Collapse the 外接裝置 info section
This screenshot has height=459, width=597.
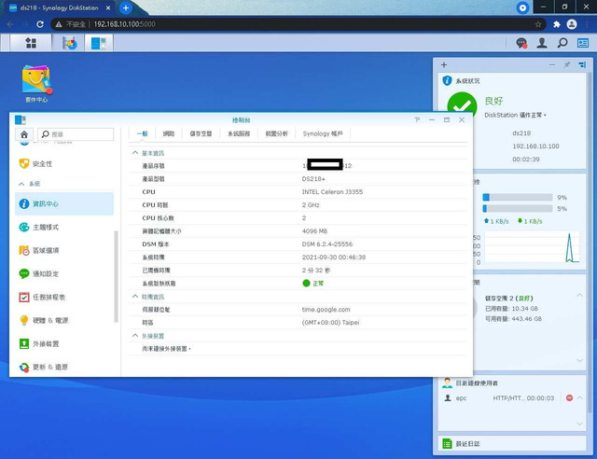point(135,336)
